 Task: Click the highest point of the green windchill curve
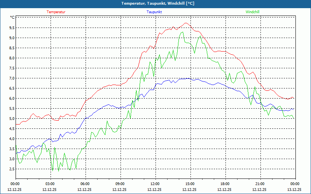point(182,32)
